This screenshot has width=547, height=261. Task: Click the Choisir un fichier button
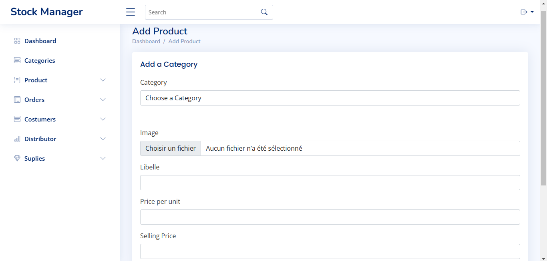(171, 148)
